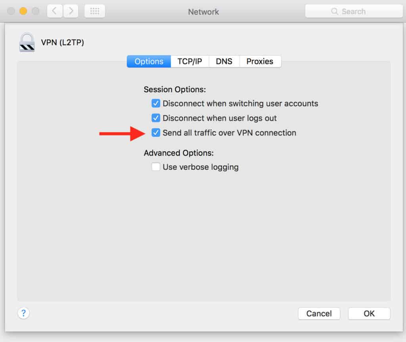Disable 'Send all traffic over VPN connection'
Image resolution: width=406 pixels, height=342 pixels.
[x=155, y=133]
